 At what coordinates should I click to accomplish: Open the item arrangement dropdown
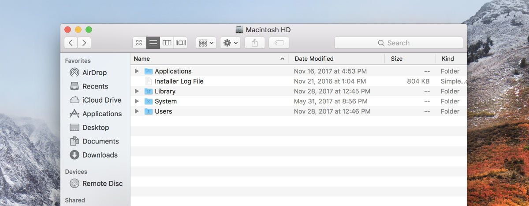(206, 43)
